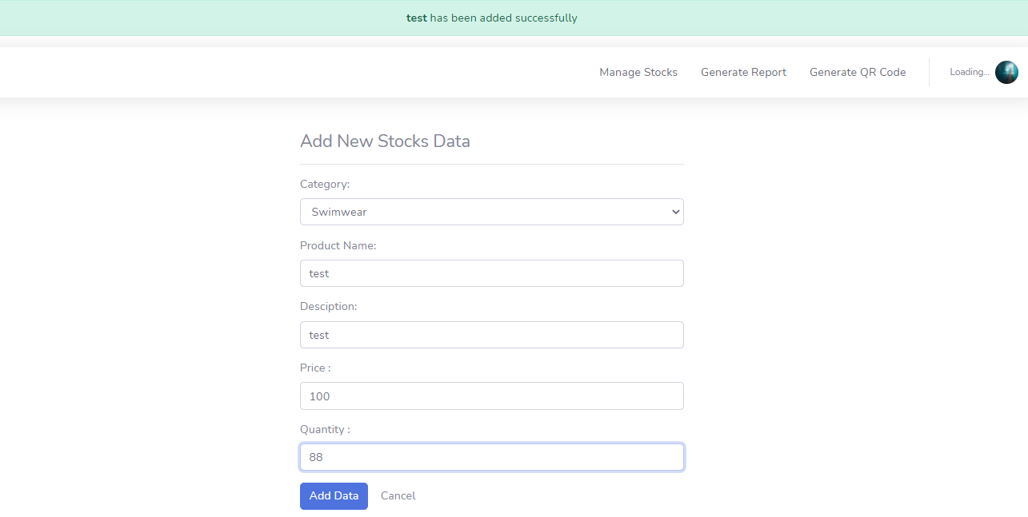
Task: Click the success notification banner
Action: pos(491,18)
